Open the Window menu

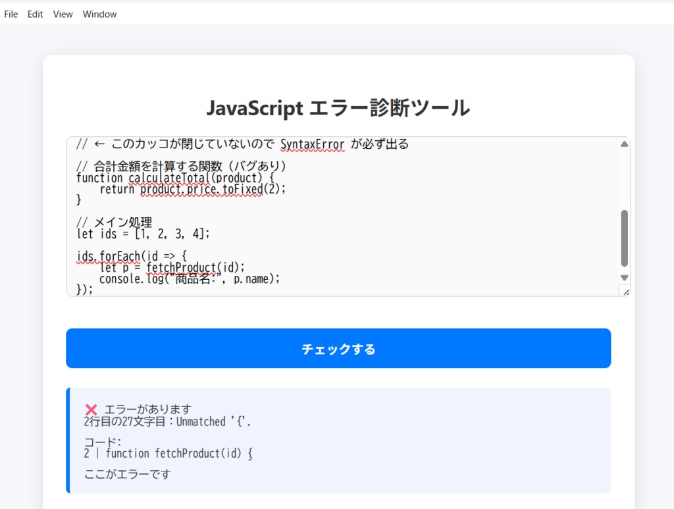click(99, 14)
